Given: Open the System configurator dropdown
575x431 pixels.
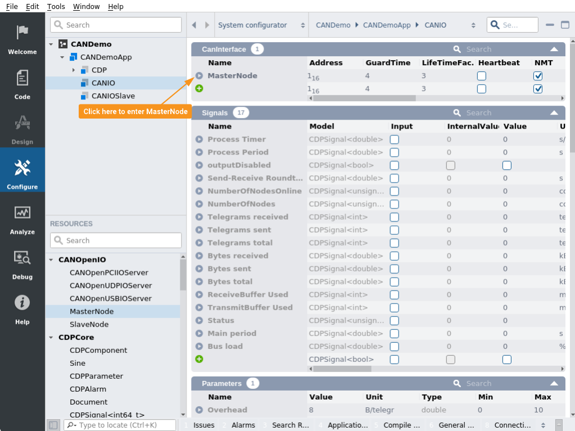Looking at the screenshot, I should pos(261,25).
